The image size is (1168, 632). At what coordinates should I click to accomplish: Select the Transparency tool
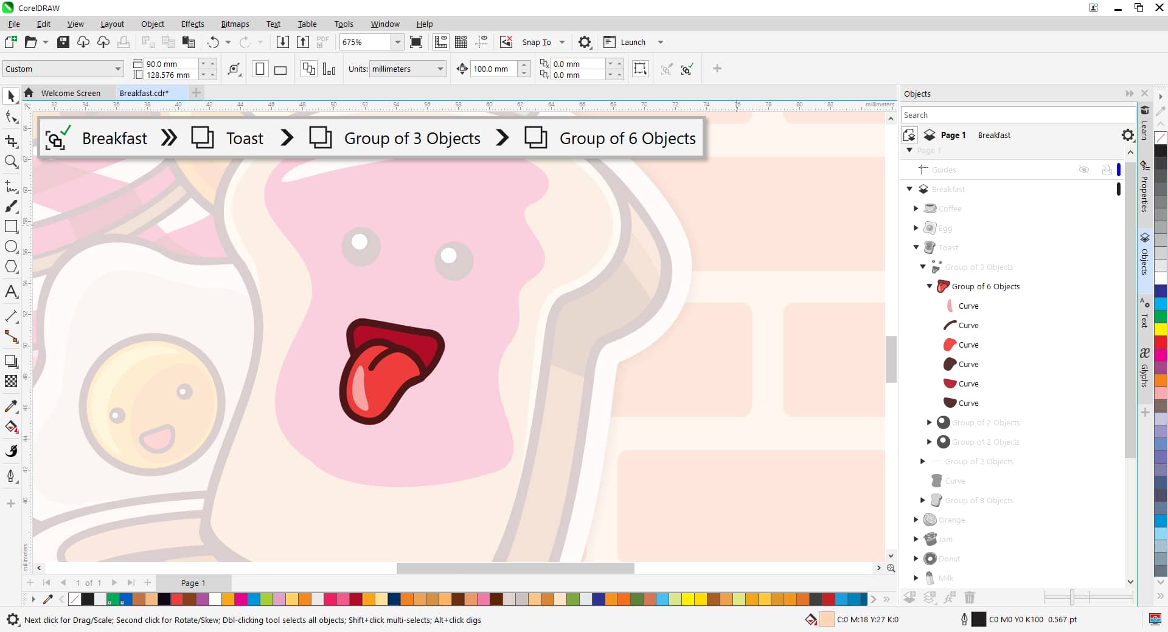(x=11, y=381)
